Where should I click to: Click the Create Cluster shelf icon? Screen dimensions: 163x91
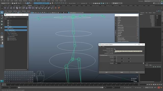[33, 8]
